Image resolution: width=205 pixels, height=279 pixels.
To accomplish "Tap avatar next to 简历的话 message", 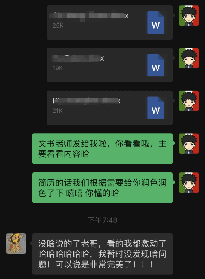I will pyautogui.click(x=189, y=183).
